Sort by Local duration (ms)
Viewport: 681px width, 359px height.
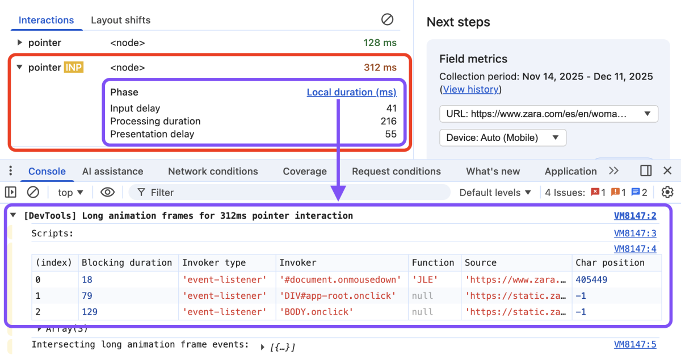click(351, 92)
